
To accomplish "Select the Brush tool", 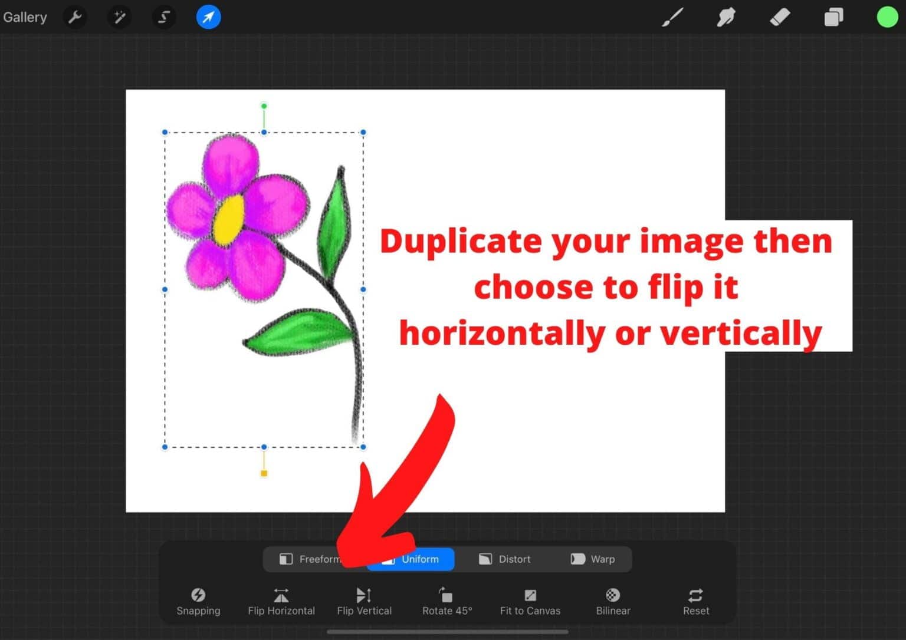I will tap(672, 17).
